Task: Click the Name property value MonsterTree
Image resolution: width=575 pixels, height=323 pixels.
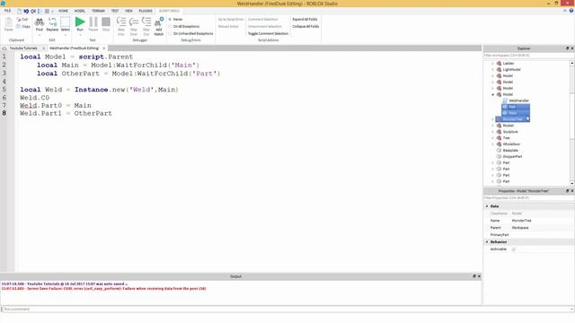Action: (x=521, y=221)
